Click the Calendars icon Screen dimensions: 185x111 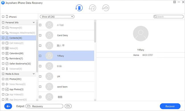[x=7, y=54]
